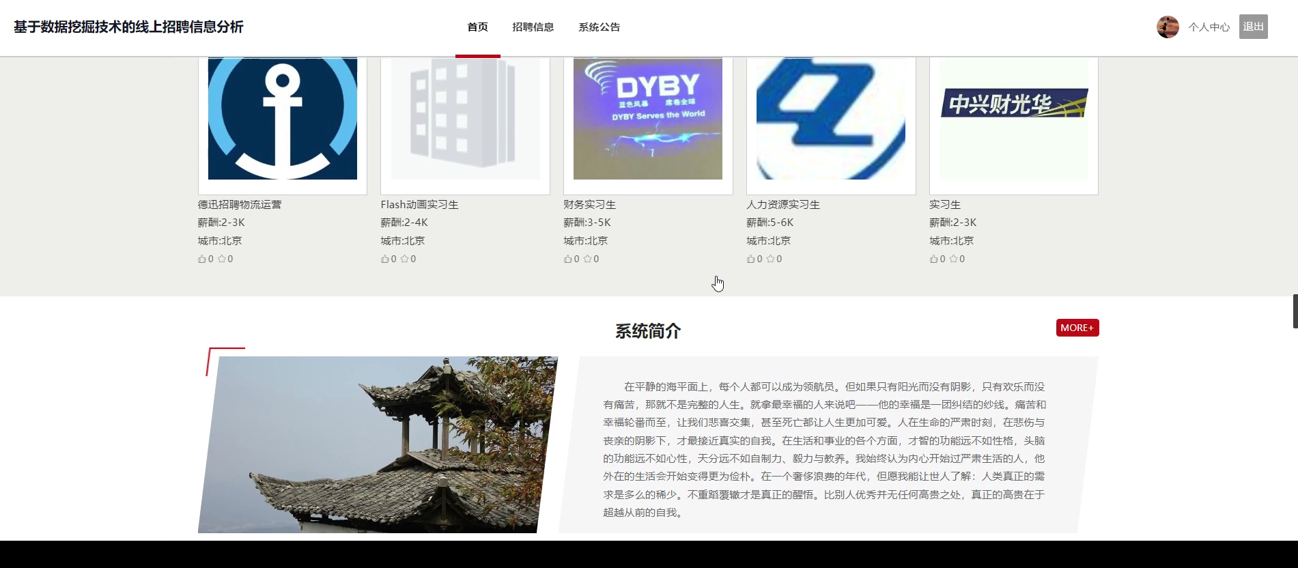This screenshot has height=568, width=1298.
Task: Click the like icon under 德迅招聘物流运营
Action: pos(202,259)
